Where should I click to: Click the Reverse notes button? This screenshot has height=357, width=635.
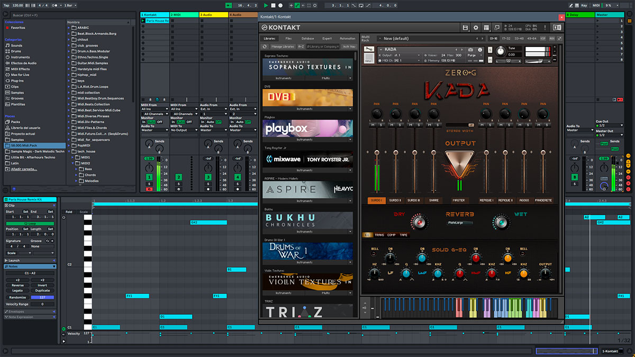point(17,285)
